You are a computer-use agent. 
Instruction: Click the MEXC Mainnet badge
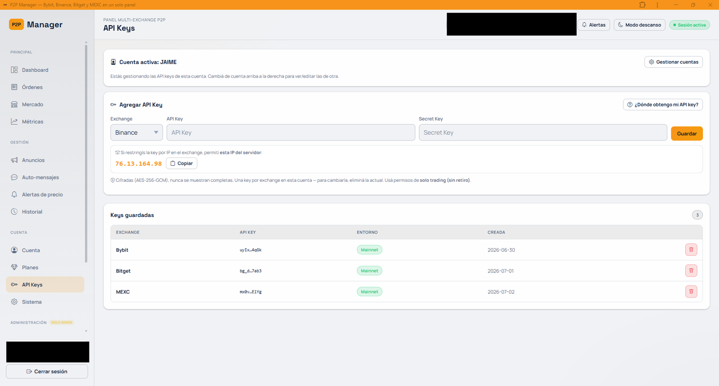[369, 292]
